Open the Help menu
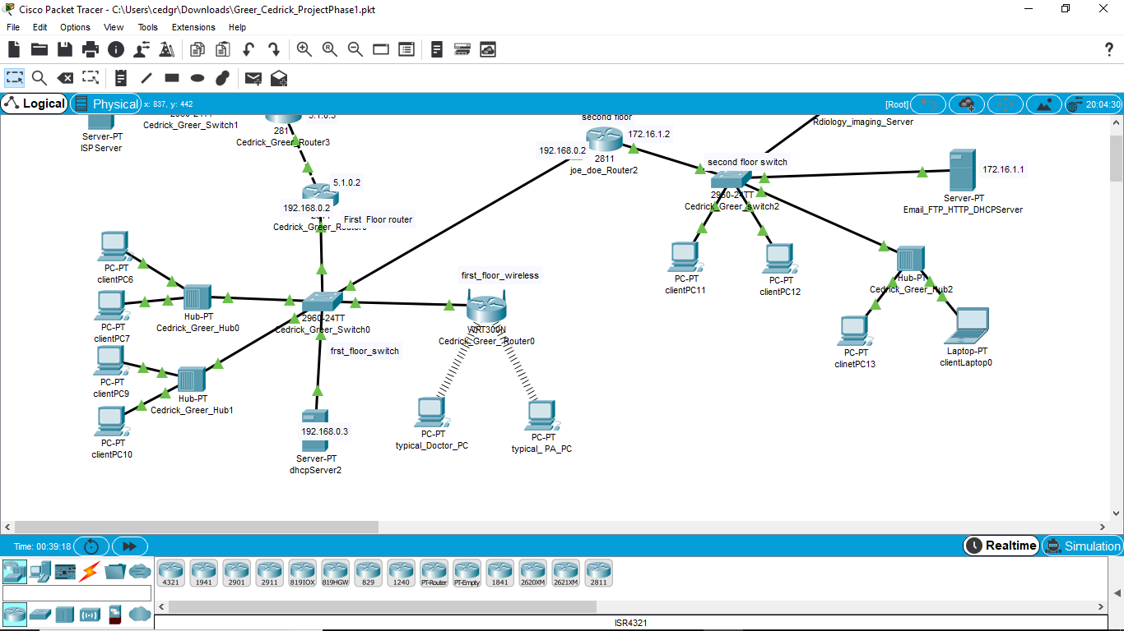This screenshot has height=631, width=1124. [x=237, y=27]
